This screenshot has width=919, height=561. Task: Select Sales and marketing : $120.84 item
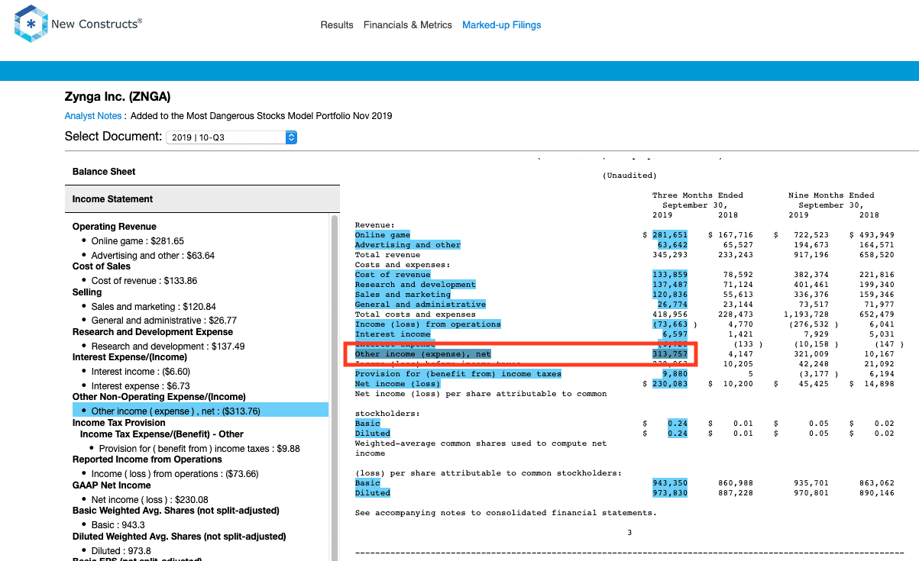(154, 307)
